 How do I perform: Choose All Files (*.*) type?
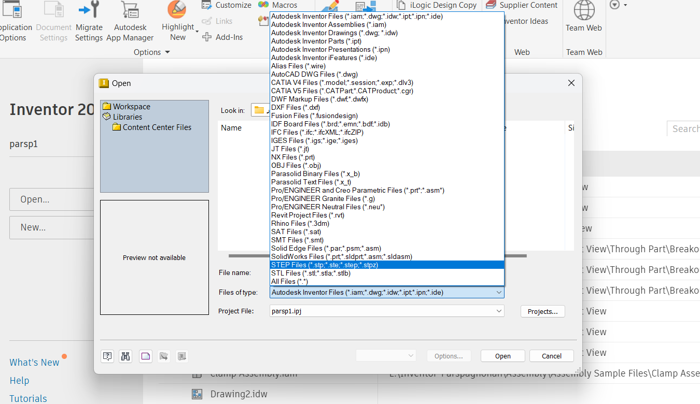pyautogui.click(x=387, y=281)
